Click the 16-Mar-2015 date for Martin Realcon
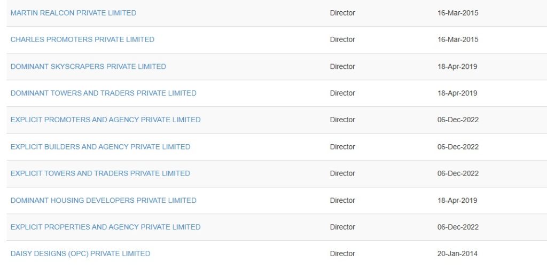Image resolution: width=547 pixels, height=277 pixels. [x=457, y=13]
